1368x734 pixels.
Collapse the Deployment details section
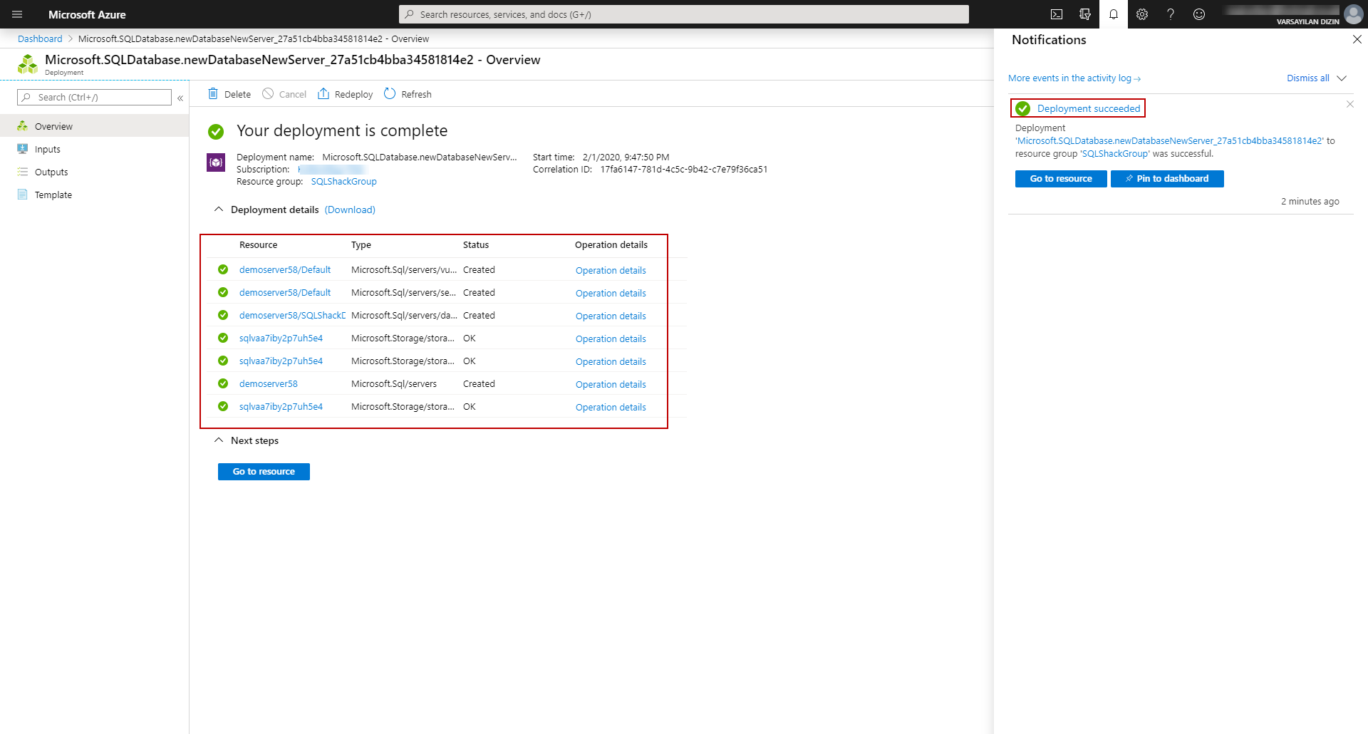click(x=219, y=210)
